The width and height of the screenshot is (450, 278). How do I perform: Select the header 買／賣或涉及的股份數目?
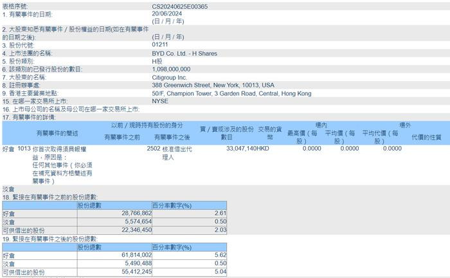coord(227,133)
